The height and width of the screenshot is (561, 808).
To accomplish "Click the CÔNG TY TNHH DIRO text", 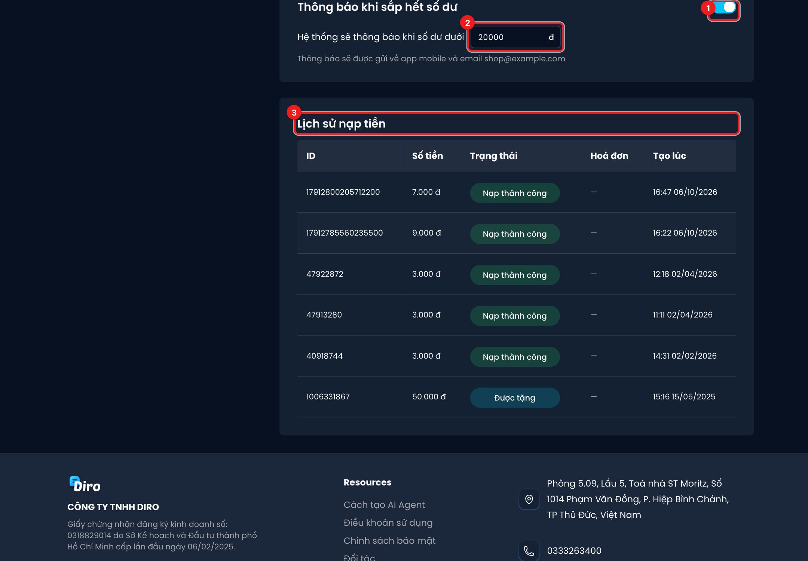I will coord(113,507).
